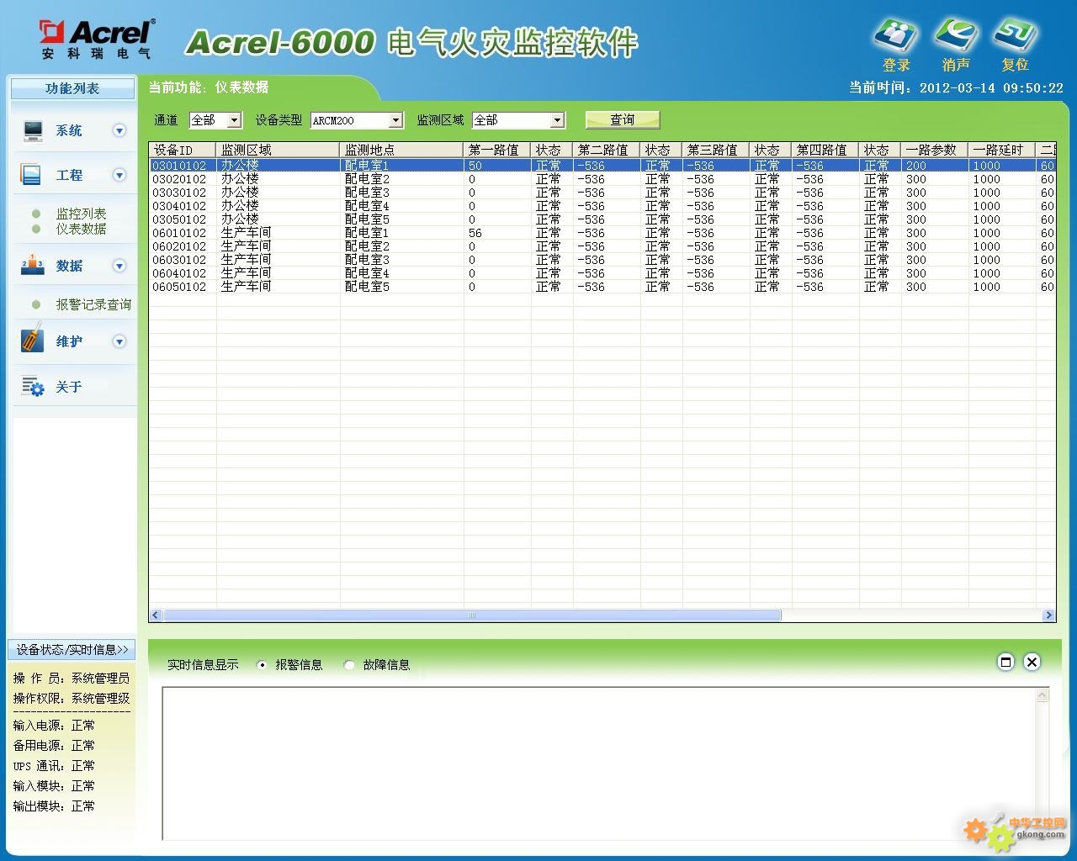Sort by the 监测地点 column header
Image resolution: width=1077 pixels, height=861 pixels.
(402, 150)
